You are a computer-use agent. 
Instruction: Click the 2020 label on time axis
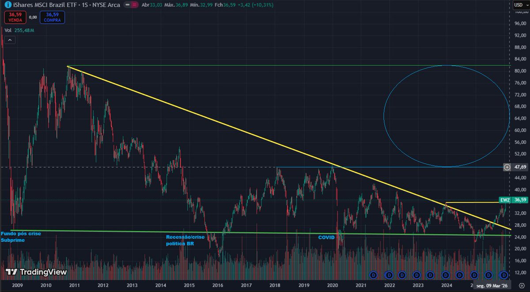click(x=332, y=285)
